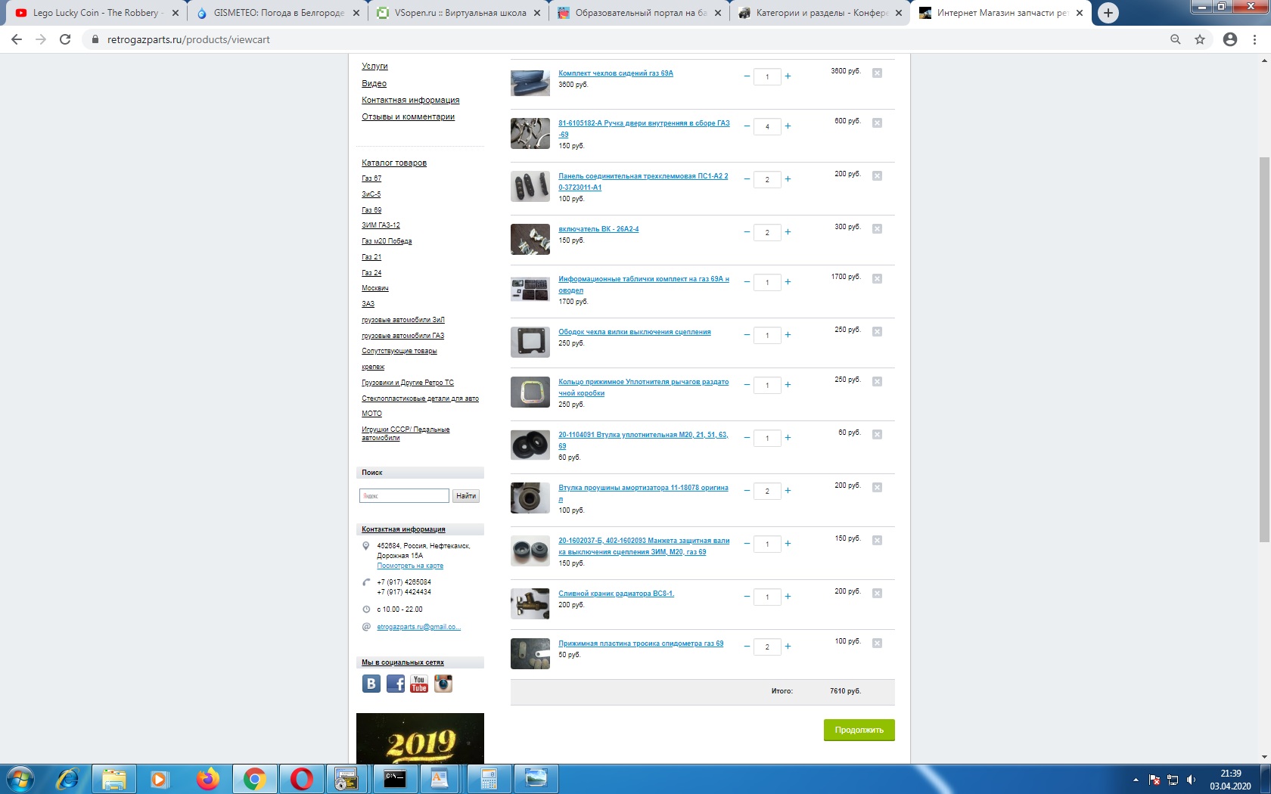Open the Instagram social icon

[443, 684]
